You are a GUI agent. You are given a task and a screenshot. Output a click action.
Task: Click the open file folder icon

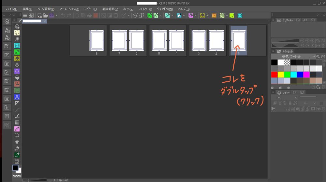(46, 15)
